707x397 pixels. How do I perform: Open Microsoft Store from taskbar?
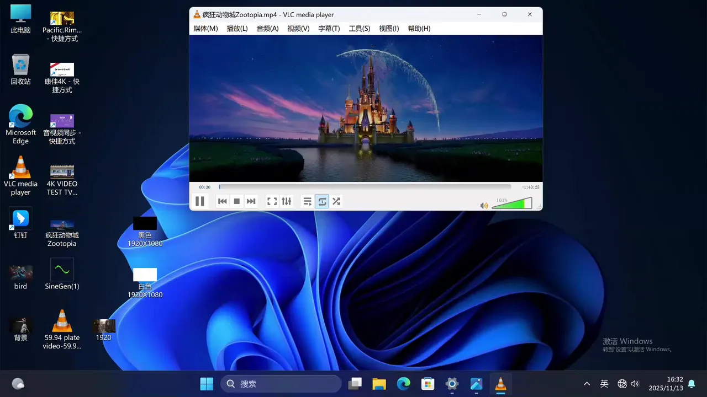coord(428,384)
